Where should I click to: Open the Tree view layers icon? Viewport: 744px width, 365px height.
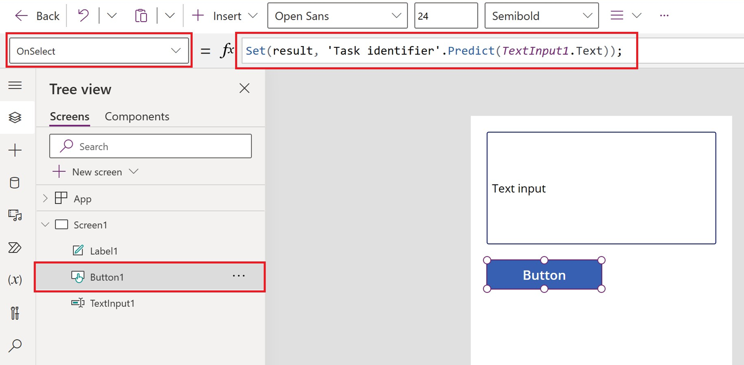tap(15, 117)
